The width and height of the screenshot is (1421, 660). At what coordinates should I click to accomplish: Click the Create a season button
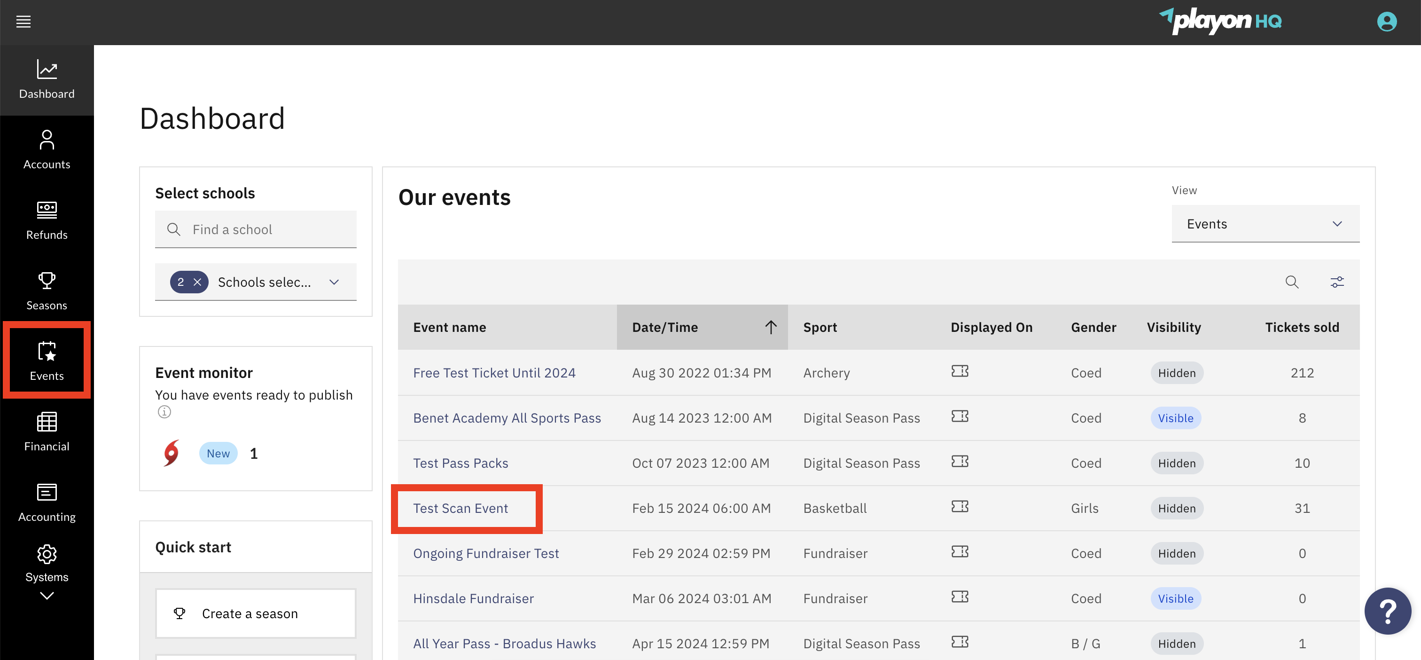(x=256, y=613)
